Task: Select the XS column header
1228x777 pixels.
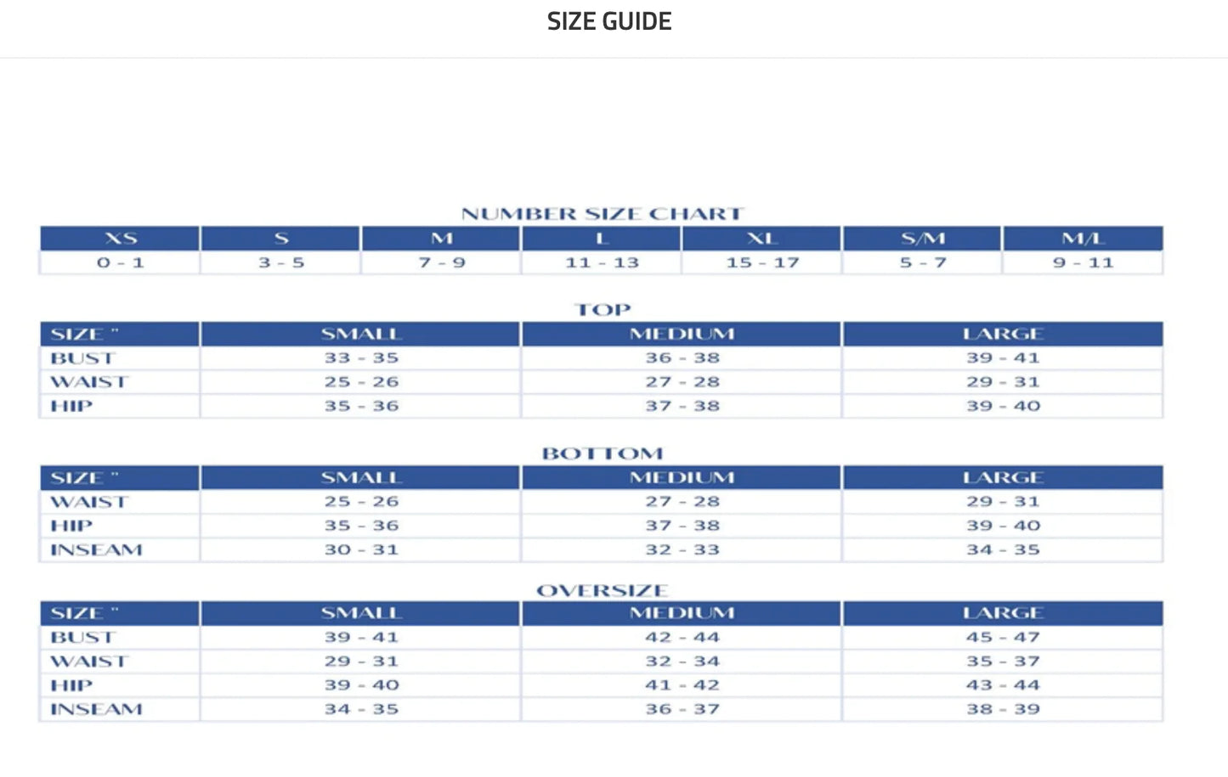Action: [121, 239]
